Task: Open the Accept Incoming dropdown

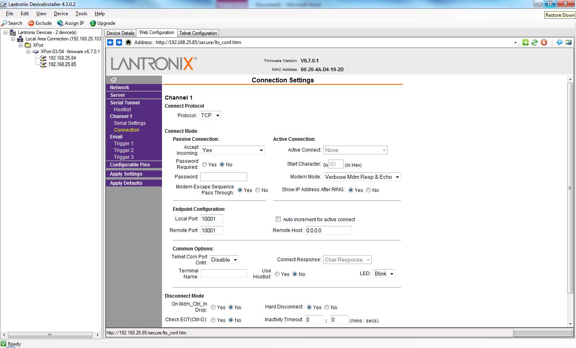Action: [232, 150]
